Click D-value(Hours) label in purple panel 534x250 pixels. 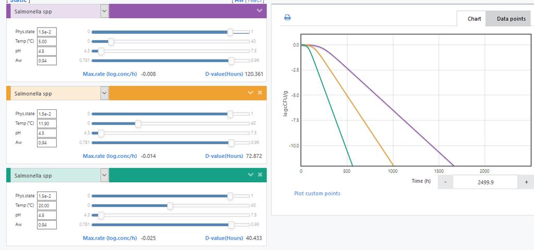[224, 74]
